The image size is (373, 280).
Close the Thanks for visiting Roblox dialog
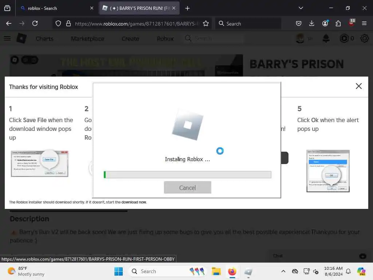358,86
